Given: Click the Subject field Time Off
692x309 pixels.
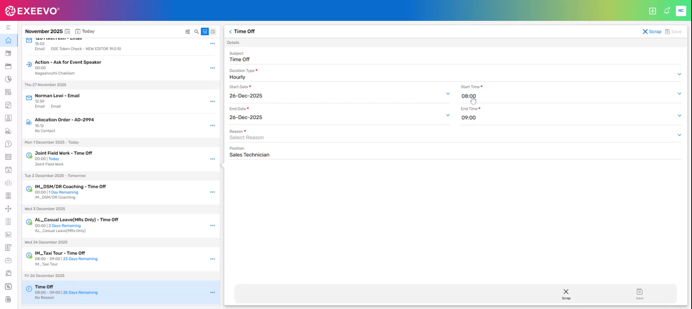Looking at the screenshot, I should coord(456,57).
